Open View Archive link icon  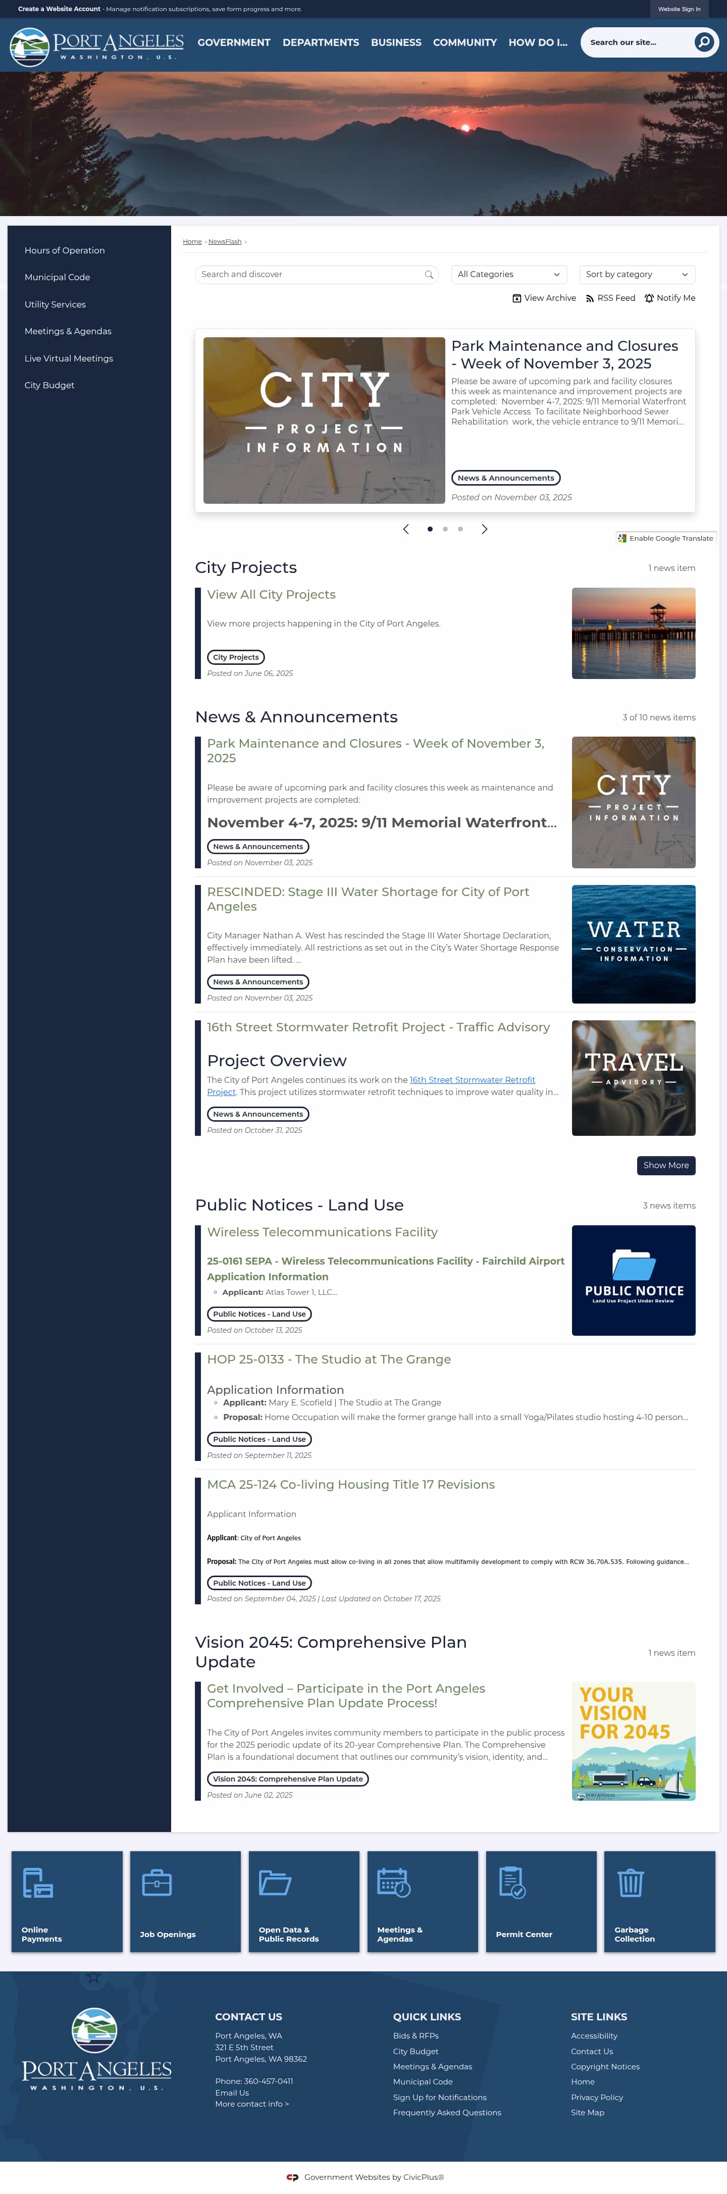click(517, 298)
